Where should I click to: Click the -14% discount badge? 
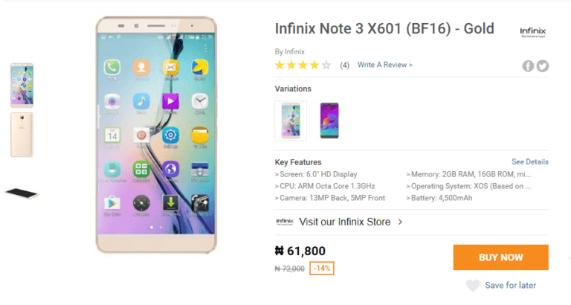[322, 269]
